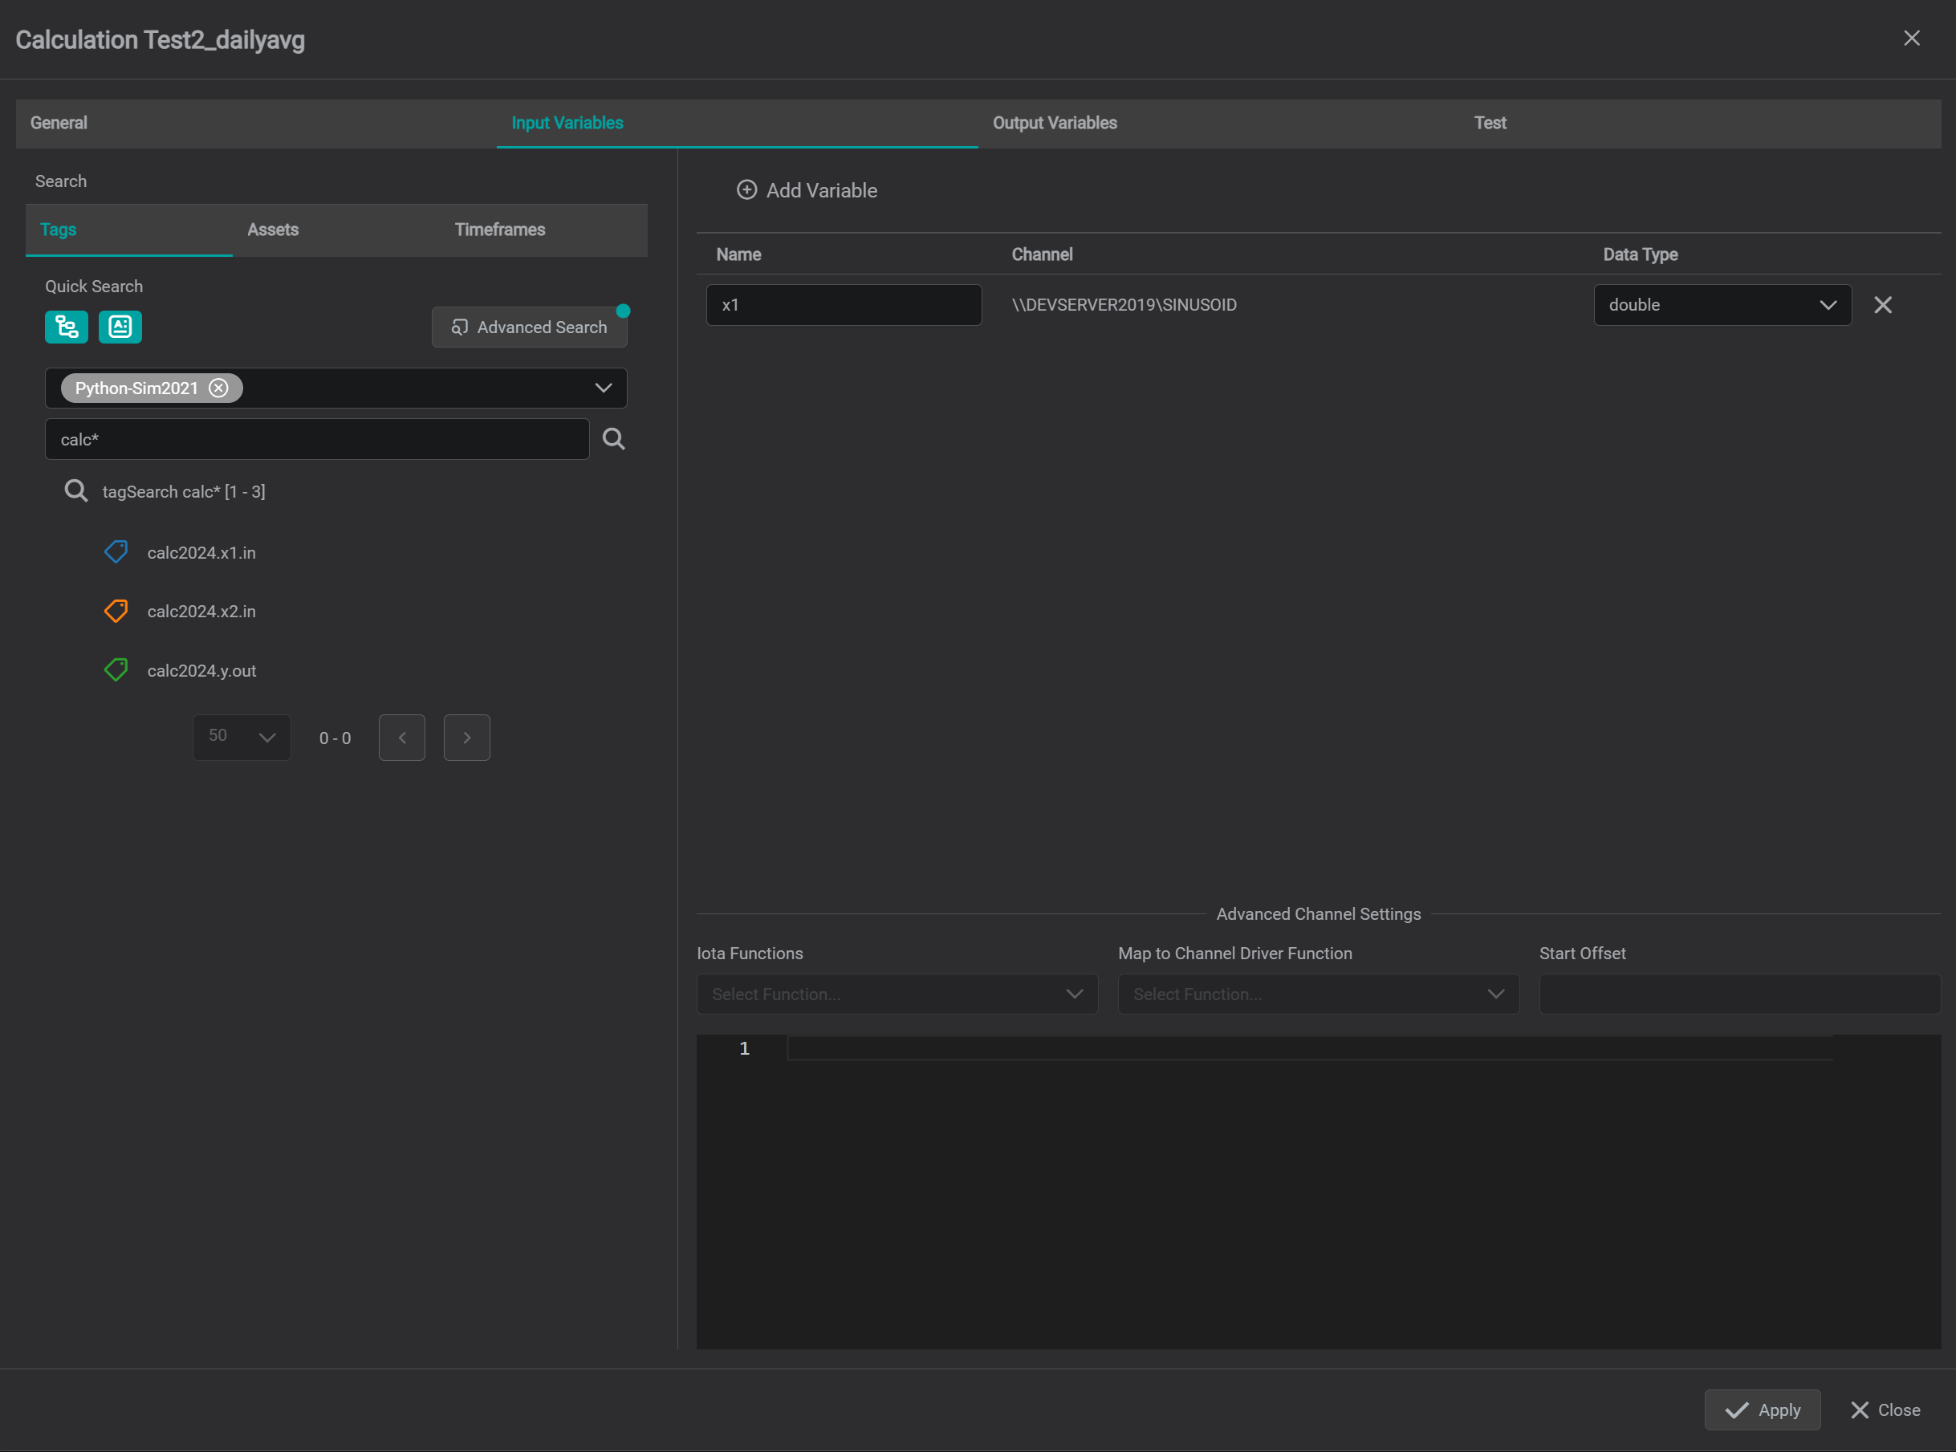Viewport: 1956px width, 1452px height.
Task: Click line 1 of the code editor
Action: (x=1309, y=1047)
